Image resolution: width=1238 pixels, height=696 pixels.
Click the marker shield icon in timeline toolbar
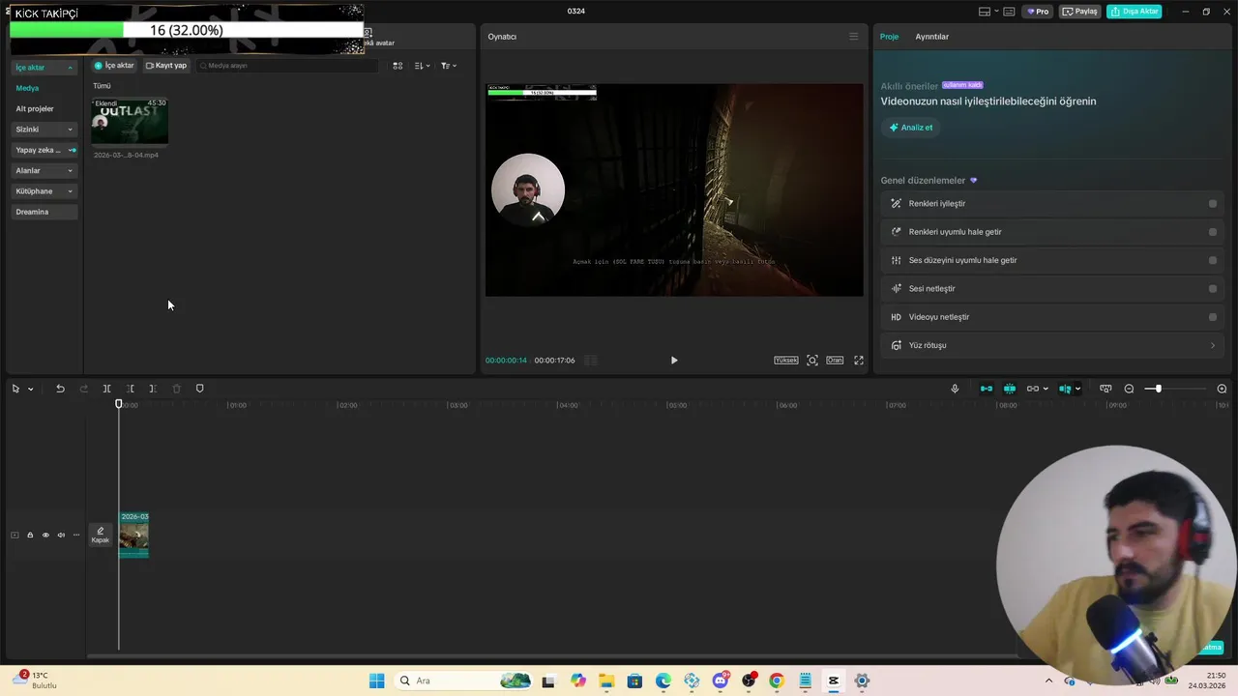[x=200, y=389]
